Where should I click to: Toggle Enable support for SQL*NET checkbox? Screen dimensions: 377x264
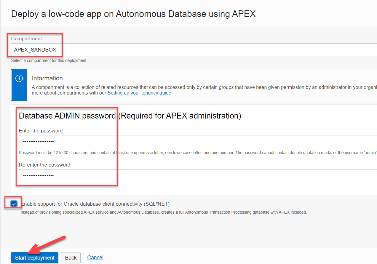point(14,204)
